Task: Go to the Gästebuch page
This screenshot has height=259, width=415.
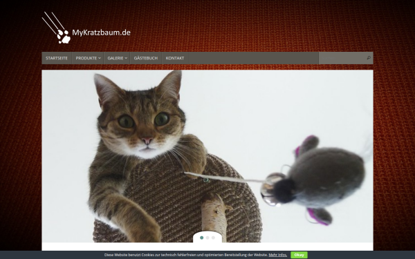Action: [x=146, y=58]
